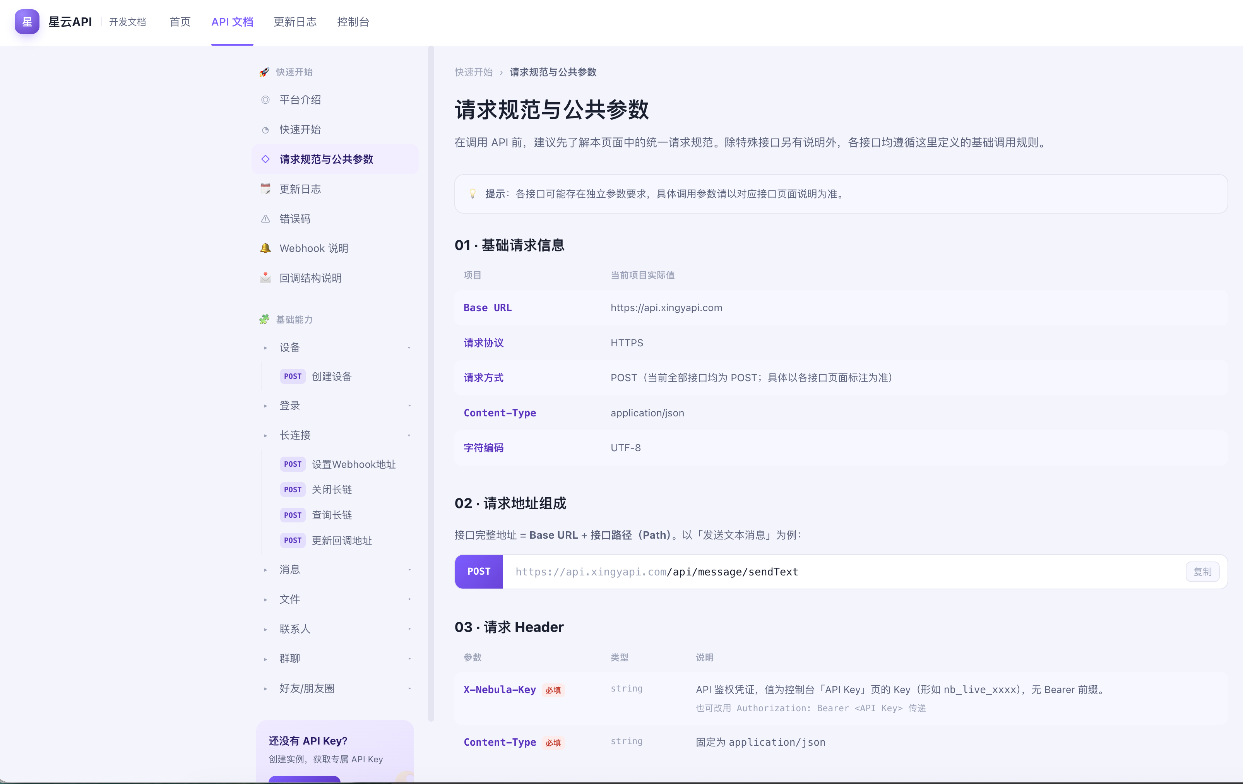Viewport: 1243px width, 784px height.
Task: Click the clock icon beside 快速开始 item
Action: coord(265,130)
